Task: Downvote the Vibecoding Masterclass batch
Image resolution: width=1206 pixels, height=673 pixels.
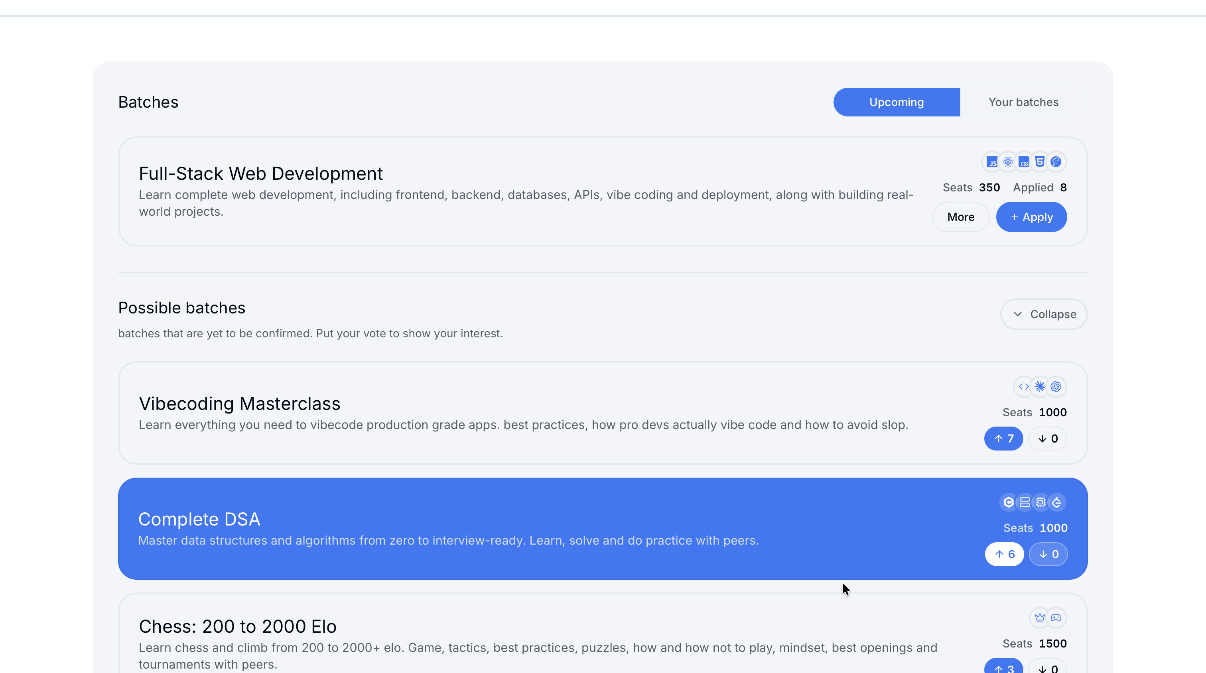Action: (1048, 439)
